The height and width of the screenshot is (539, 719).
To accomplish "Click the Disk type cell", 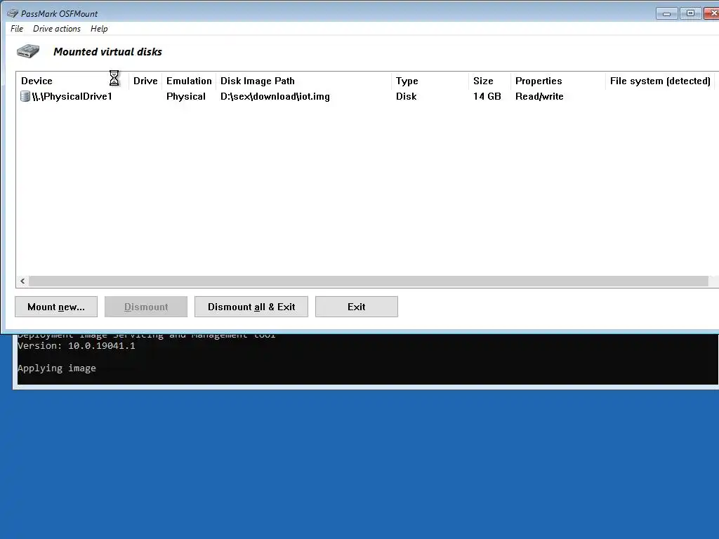I will 407,96.
